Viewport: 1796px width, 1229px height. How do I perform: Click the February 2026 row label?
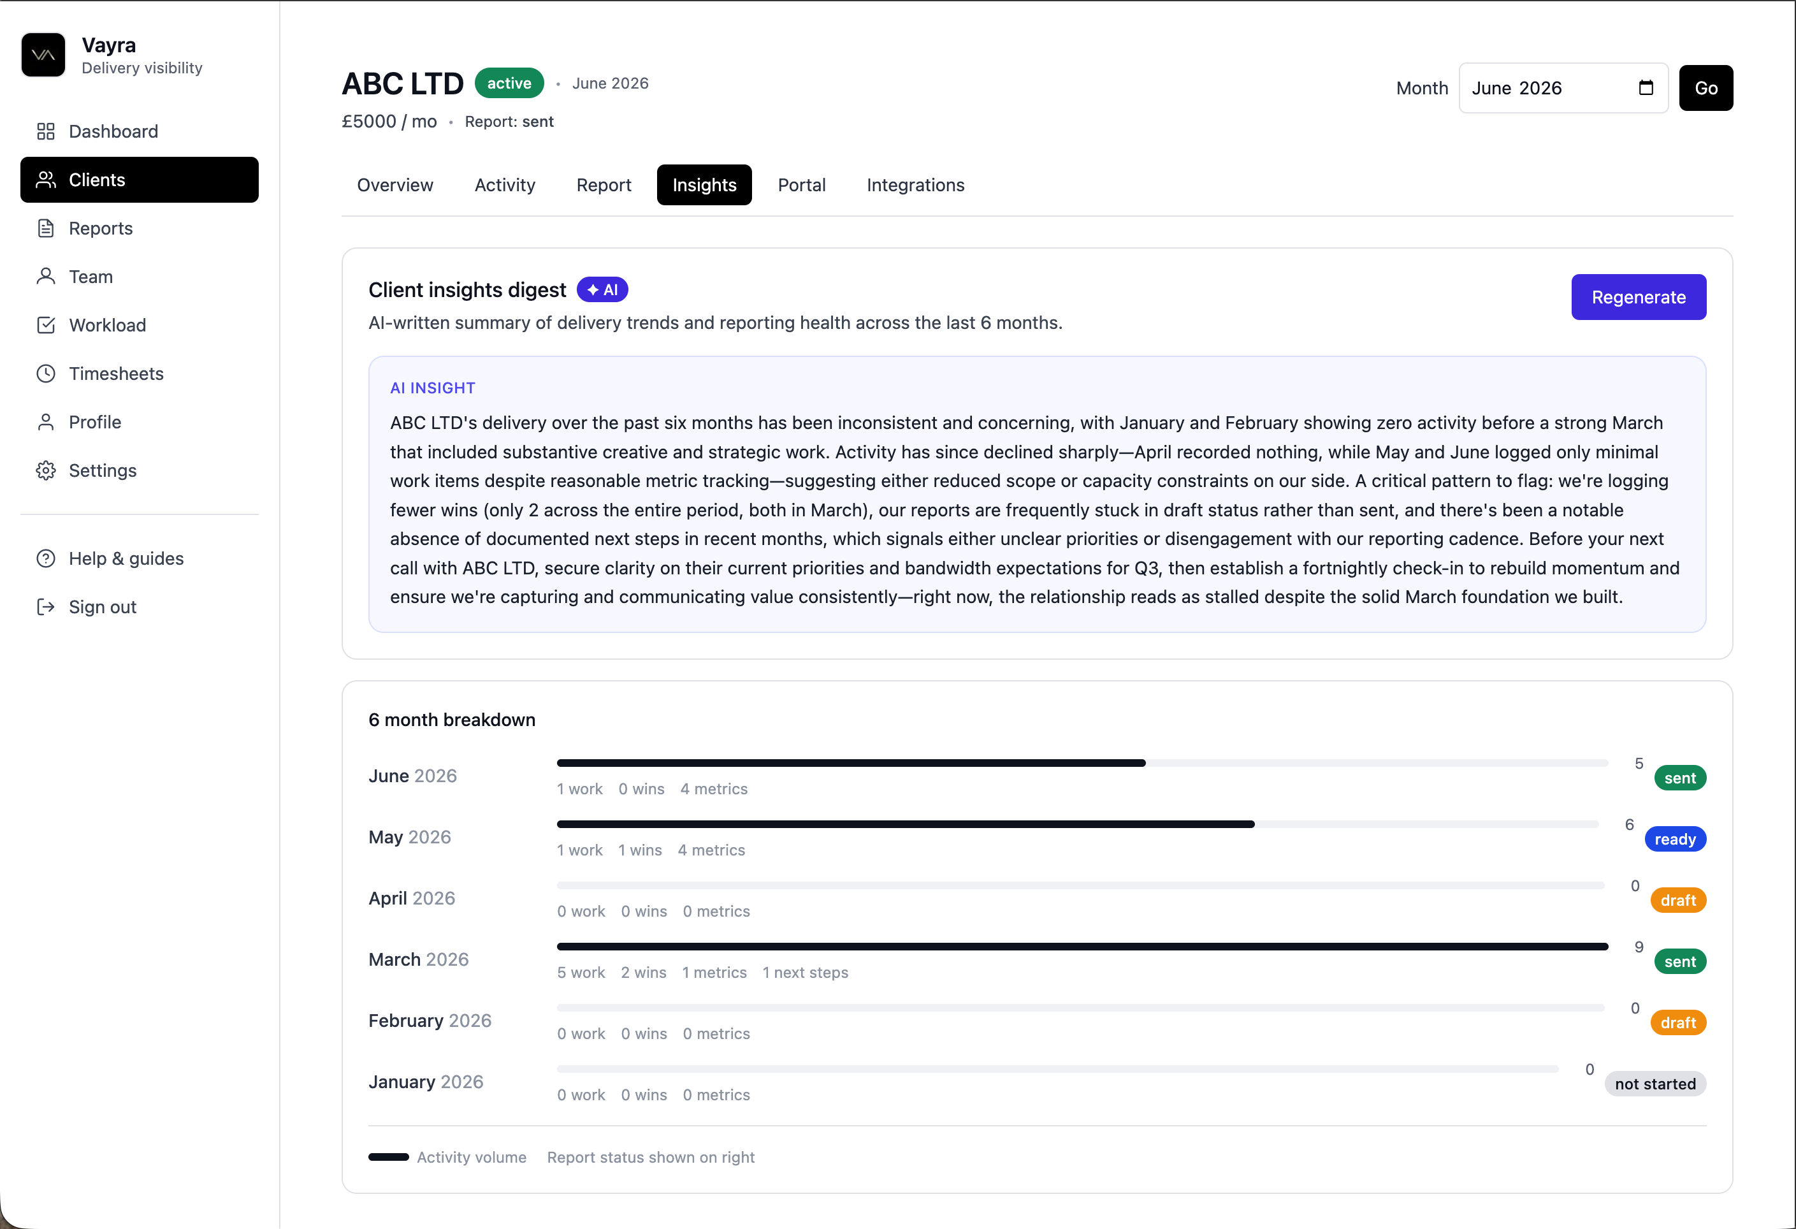click(x=430, y=1021)
